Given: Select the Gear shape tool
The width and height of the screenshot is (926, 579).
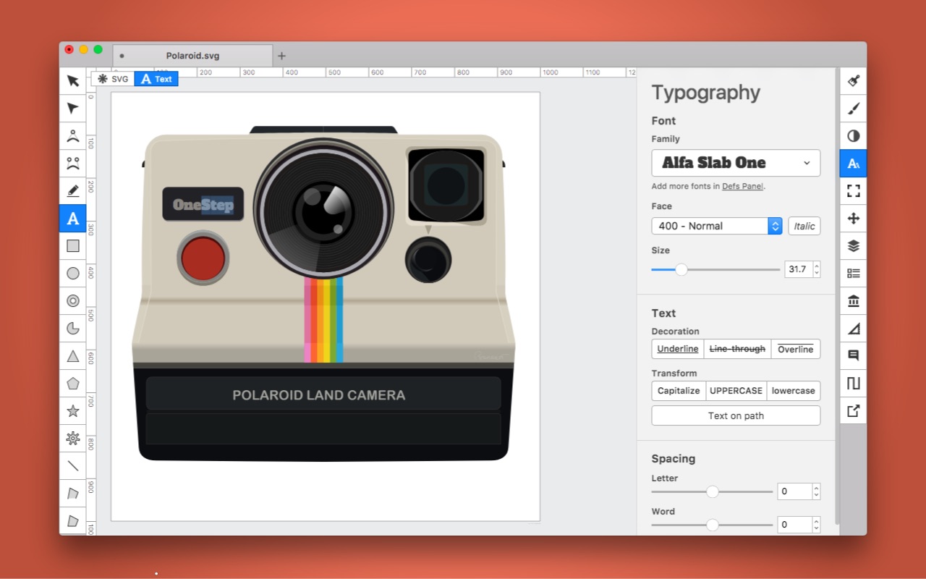Looking at the screenshot, I should tap(72, 438).
